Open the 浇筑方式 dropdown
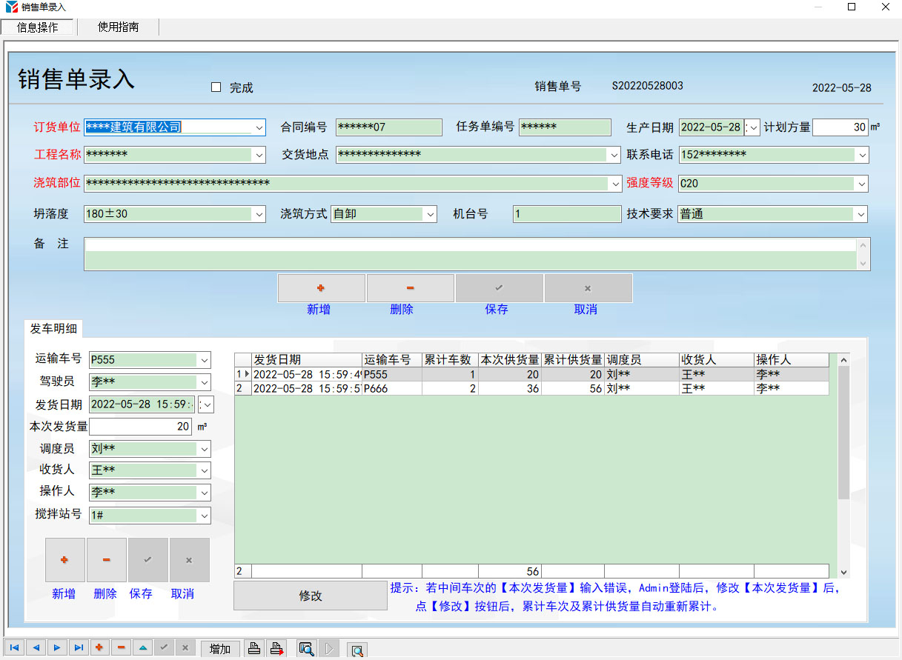Viewport: 902px width, 660px height. 430,214
